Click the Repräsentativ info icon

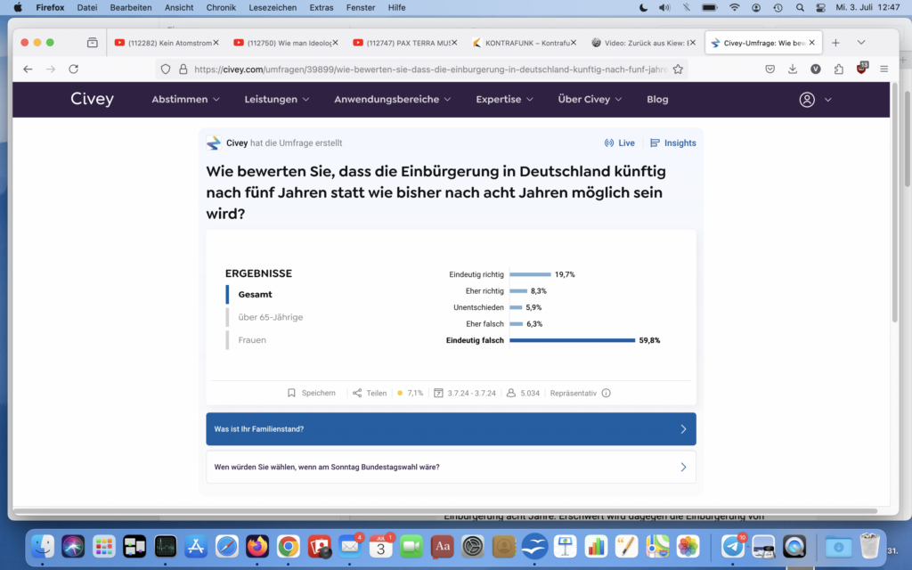point(607,393)
